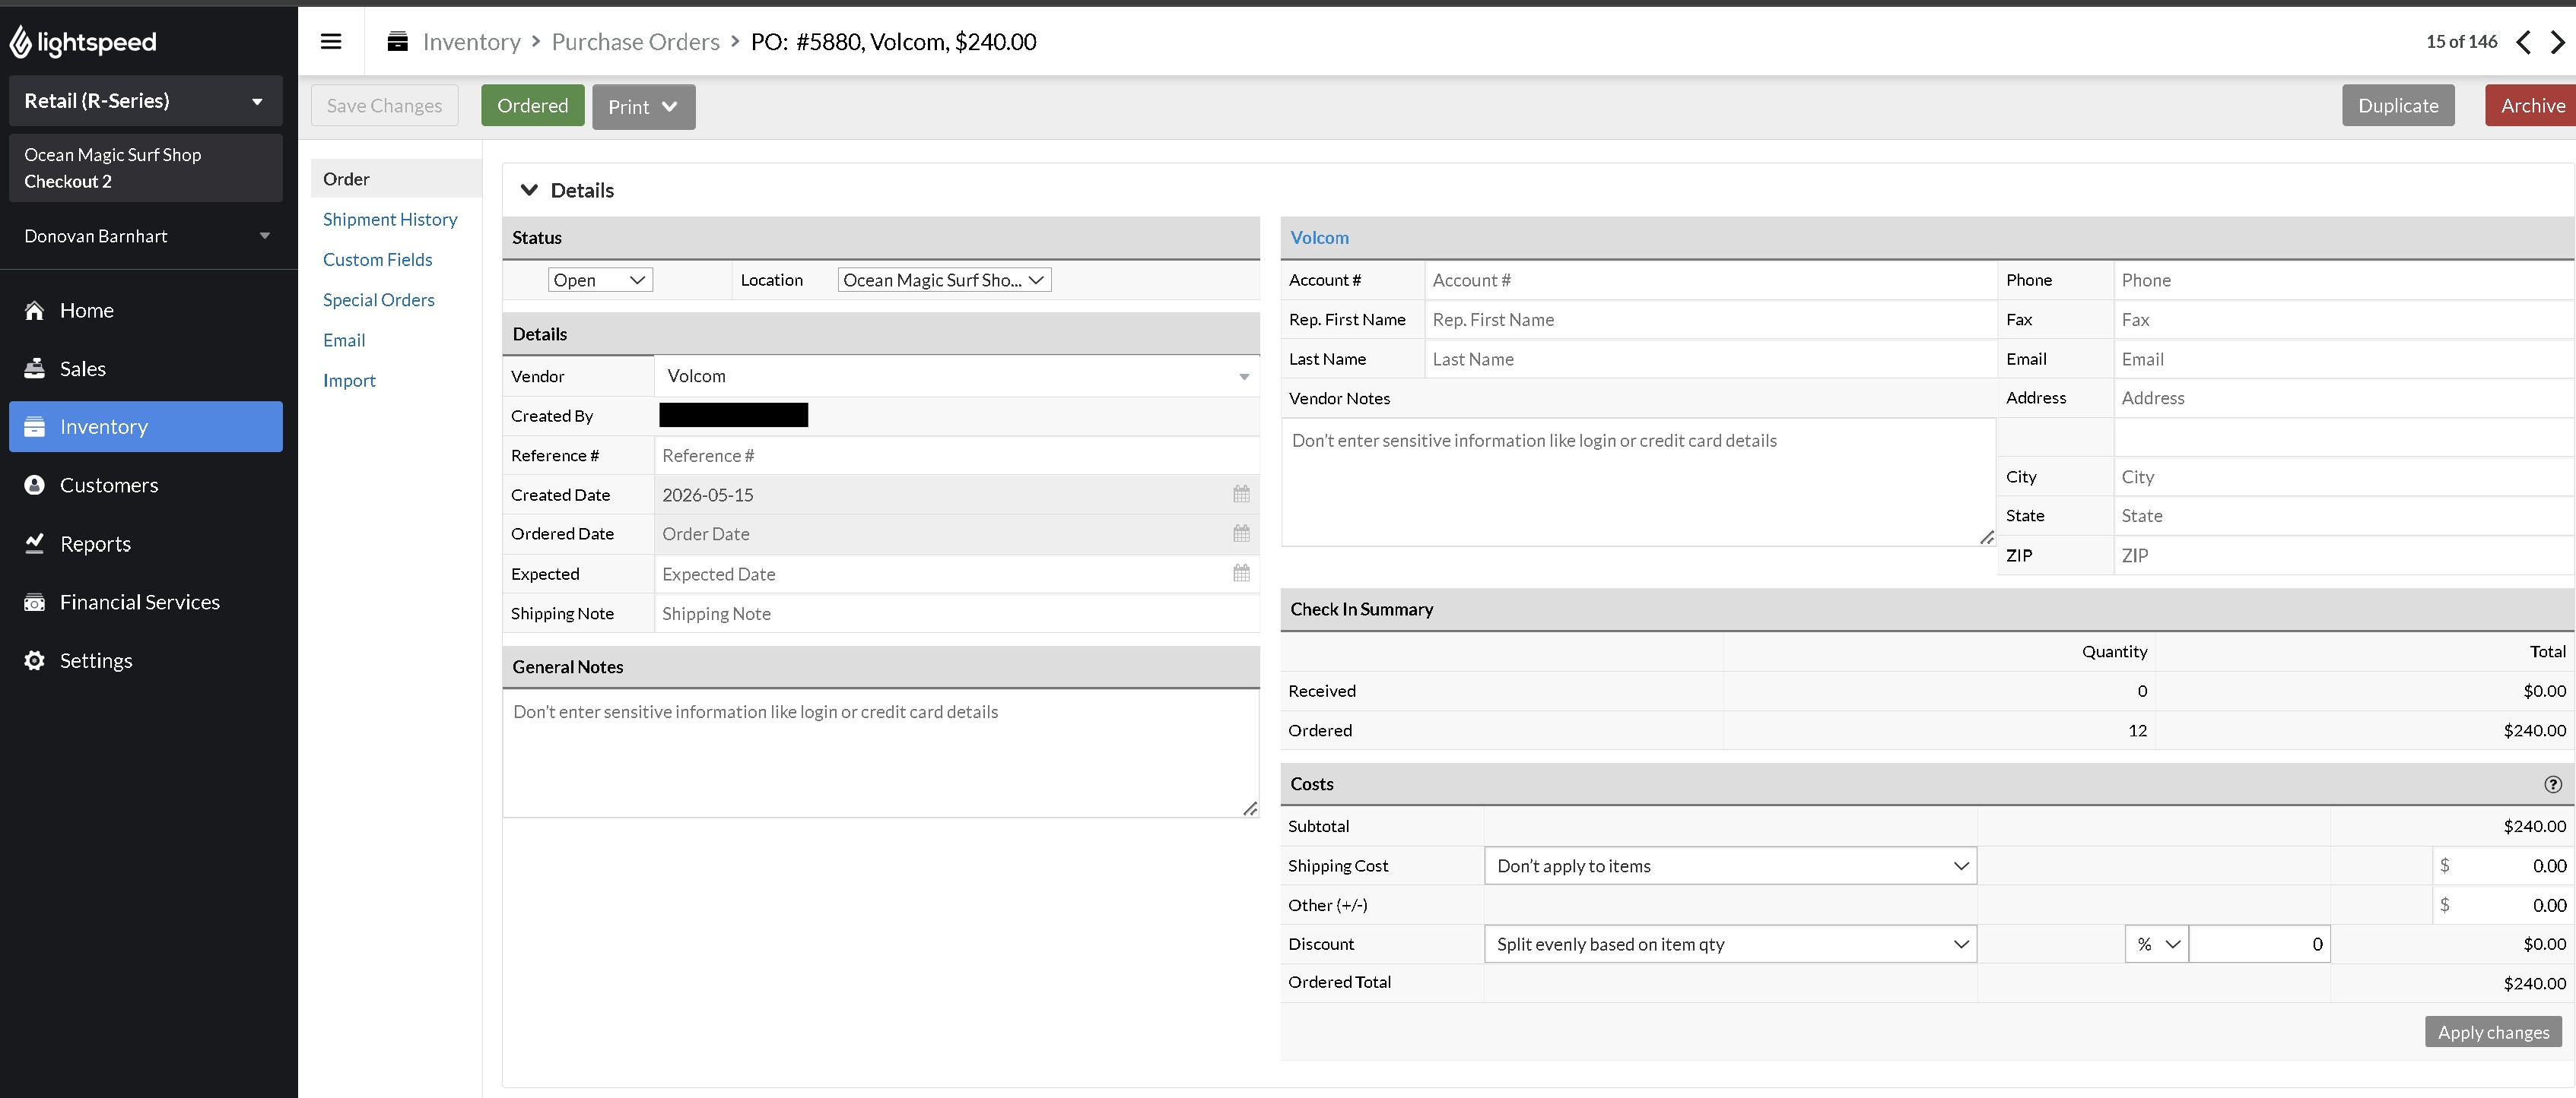The image size is (2576, 1098).
Task: Click the Duplicate button
Action: tap(2397, 106)
